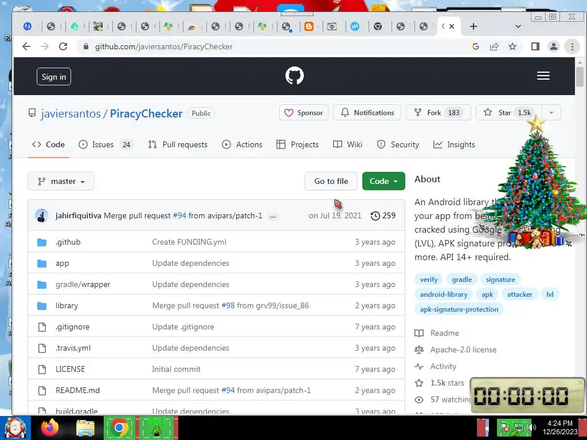587x440 pixels.
Task: Click jahirfiquitiva avatar image
Action: [x=41, y=215]
